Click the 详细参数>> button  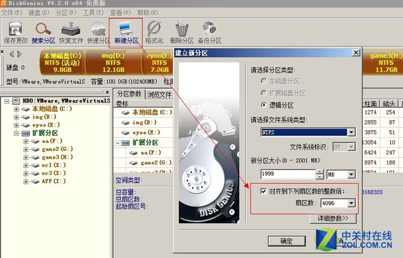(333, 218)
